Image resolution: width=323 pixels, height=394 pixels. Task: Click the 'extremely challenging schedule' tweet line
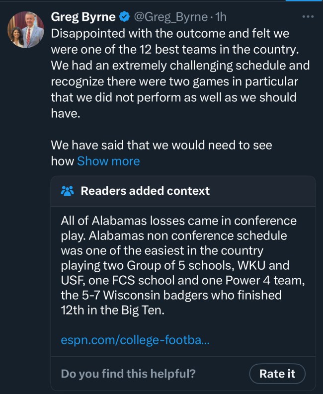click(180, 66)
